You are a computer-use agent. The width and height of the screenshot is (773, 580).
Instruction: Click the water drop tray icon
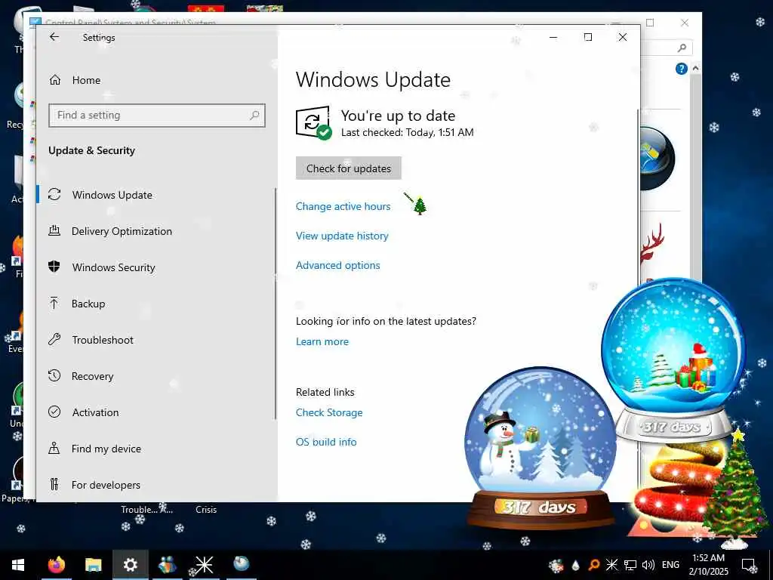575,565
